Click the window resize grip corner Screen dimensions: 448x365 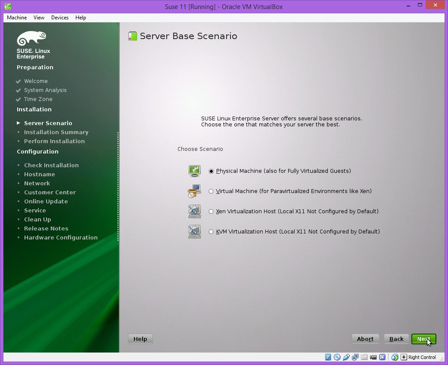pos(442,359)
